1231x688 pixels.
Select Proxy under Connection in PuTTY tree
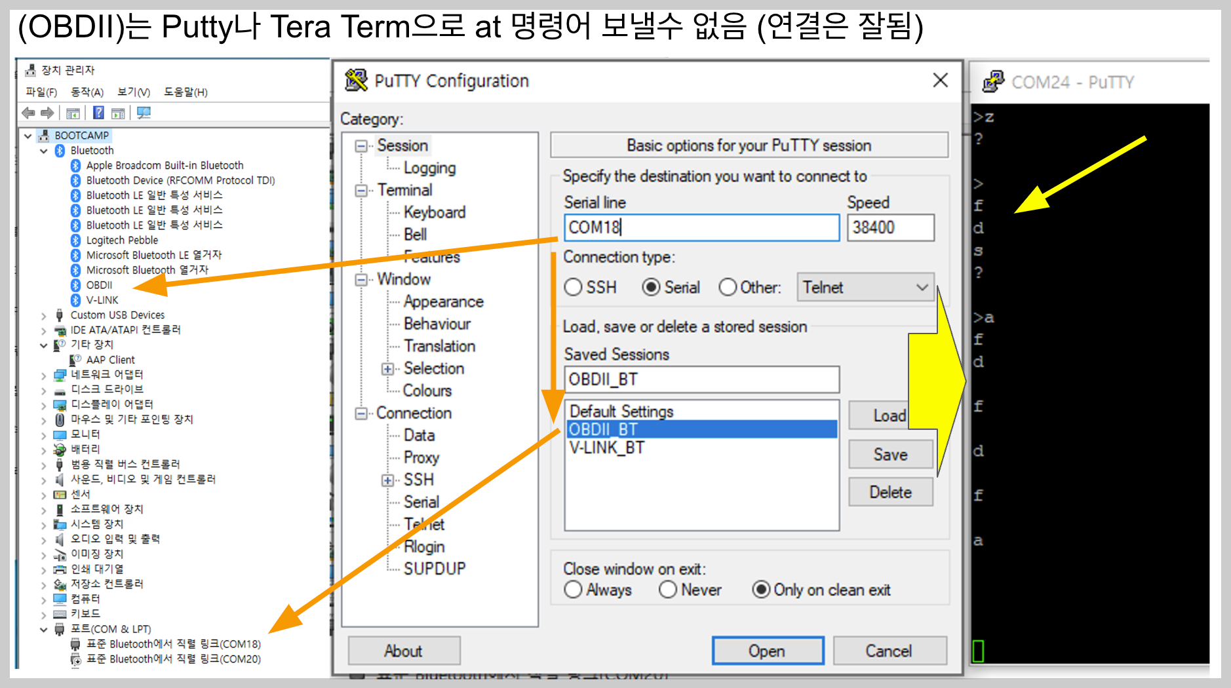pos(421,457)
